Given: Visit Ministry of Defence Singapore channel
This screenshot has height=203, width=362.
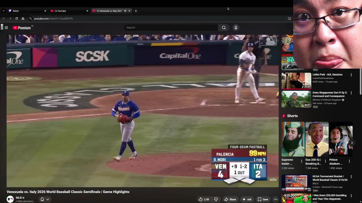Looking at the screenshot, I should point(327,100).
